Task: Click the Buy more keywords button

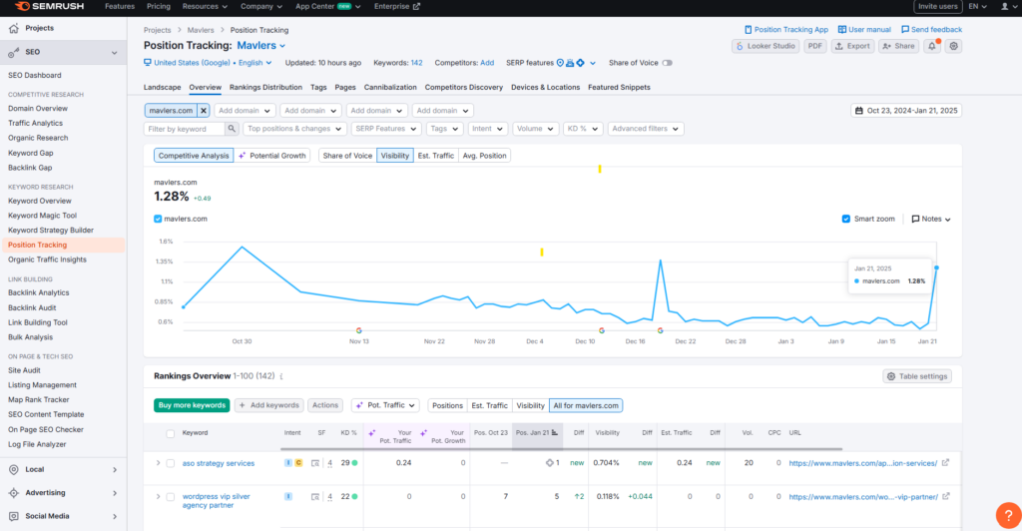Action: [x=192, y=406]
